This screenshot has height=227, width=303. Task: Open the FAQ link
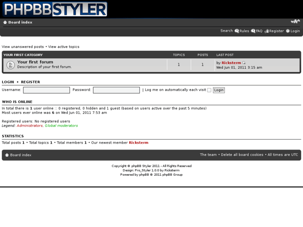click(x=259, y=31)
